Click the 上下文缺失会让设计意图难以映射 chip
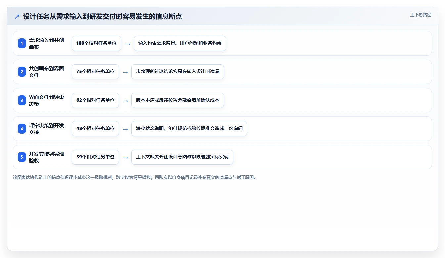Viewport: 445px width, 258px height. [x=182, y=157]
